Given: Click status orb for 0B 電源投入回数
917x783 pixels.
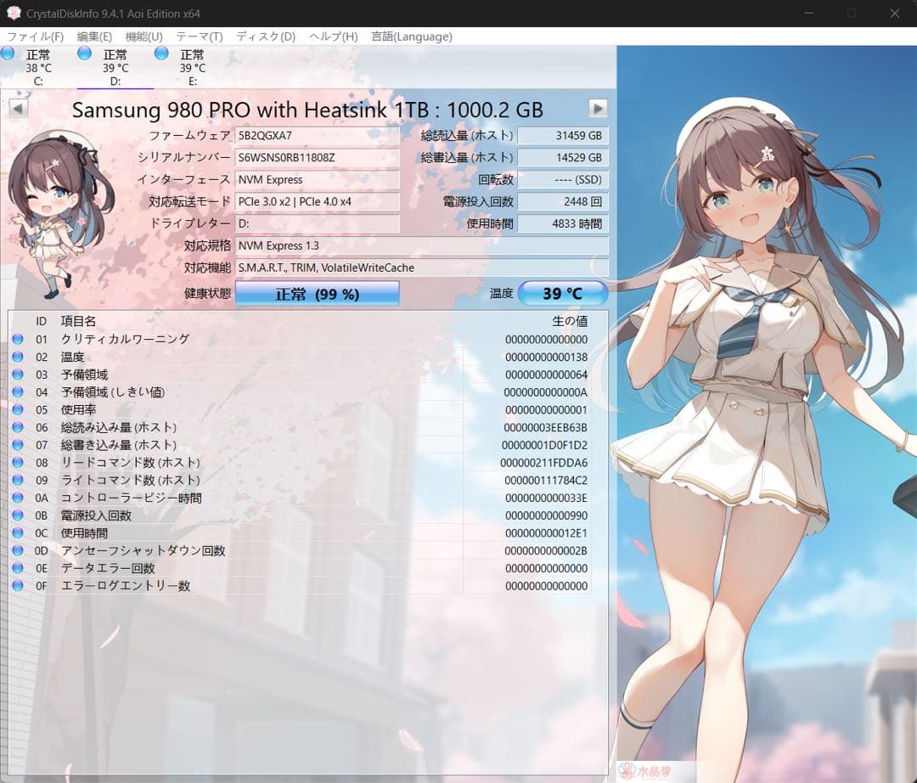Looking at the screenshot, I should (18, 515).
